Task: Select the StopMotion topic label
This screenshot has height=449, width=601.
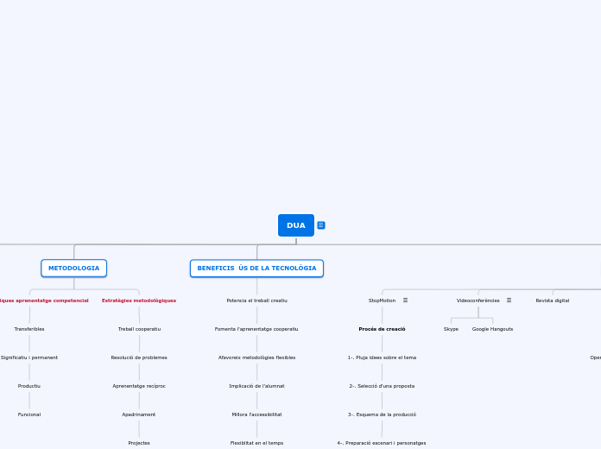Action: [x=382, y=300]
